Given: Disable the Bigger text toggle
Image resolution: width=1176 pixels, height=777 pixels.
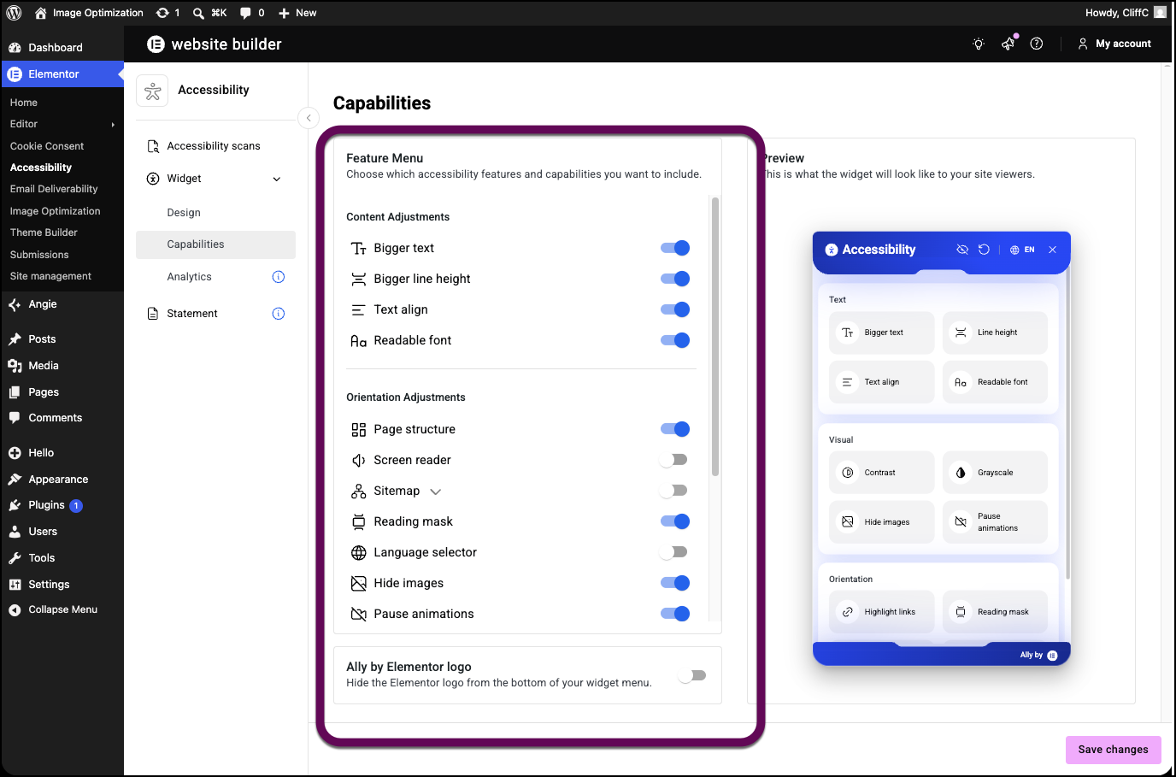Looking at the screenshot, I should (x=675, y=248).
